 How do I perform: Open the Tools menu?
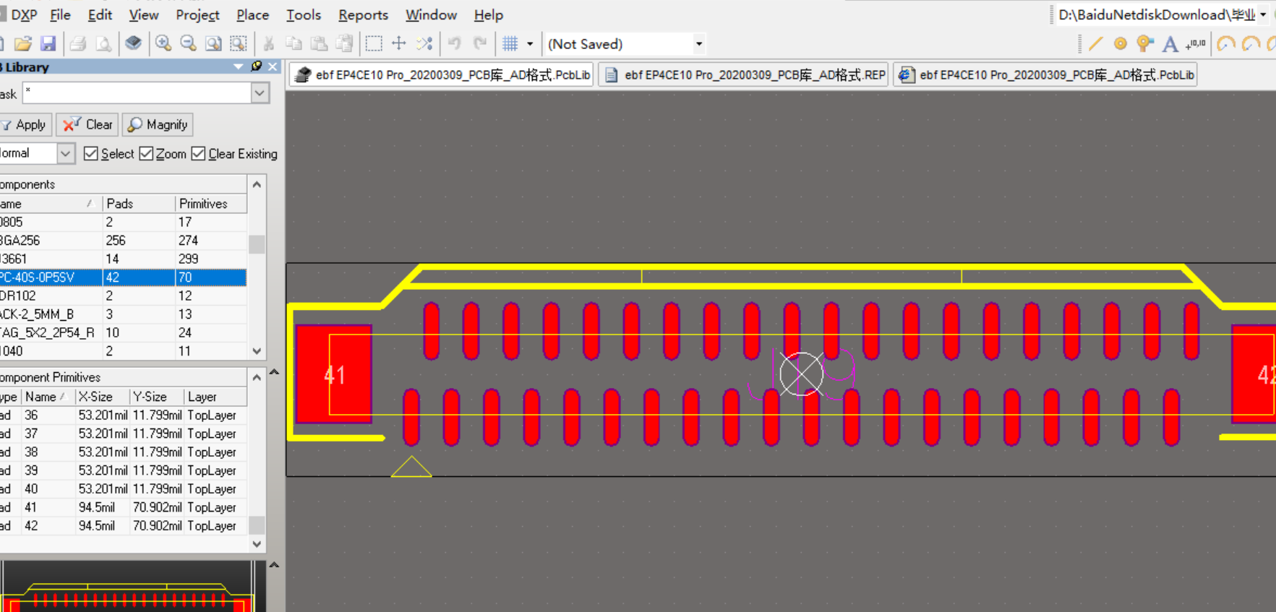click(303, 14)
